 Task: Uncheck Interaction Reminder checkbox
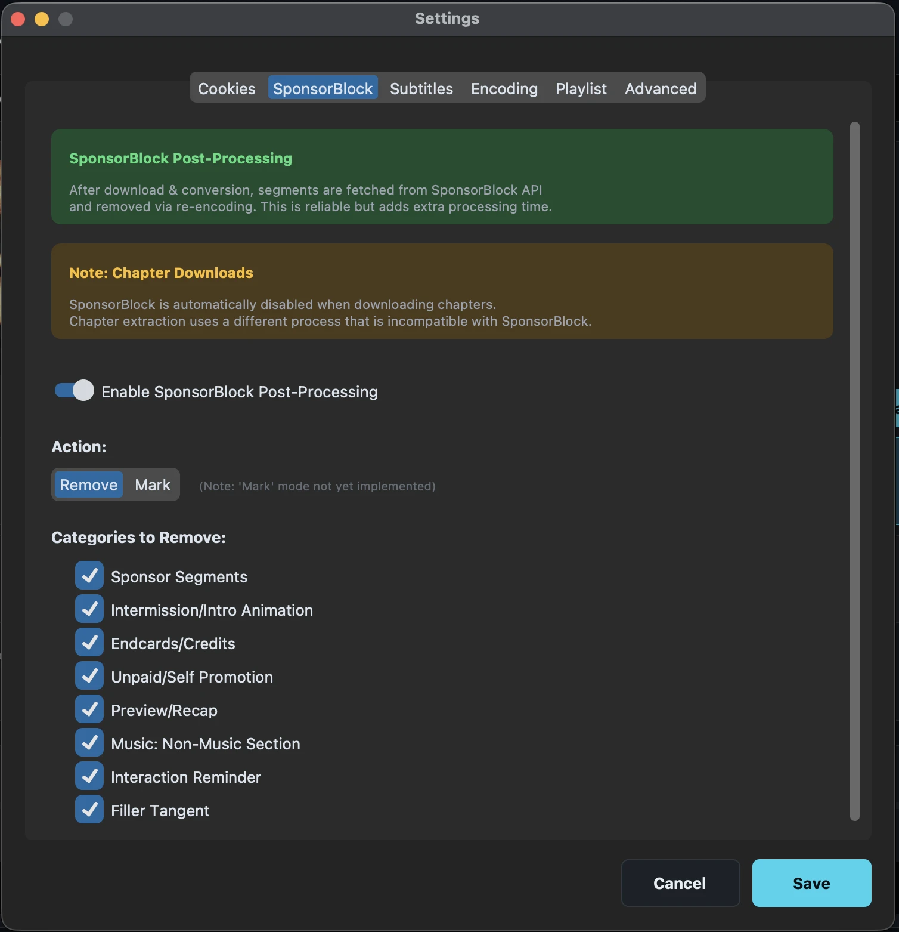point(89,776)
